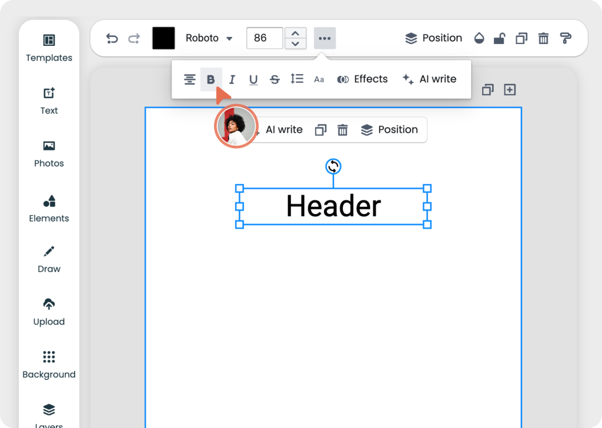
Task: Click the black text color swatch
Action: (163, 38)
